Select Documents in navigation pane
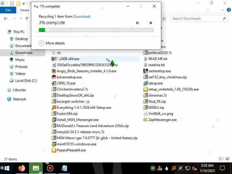This screenshot has width=232, height=174. coord(20,46)
